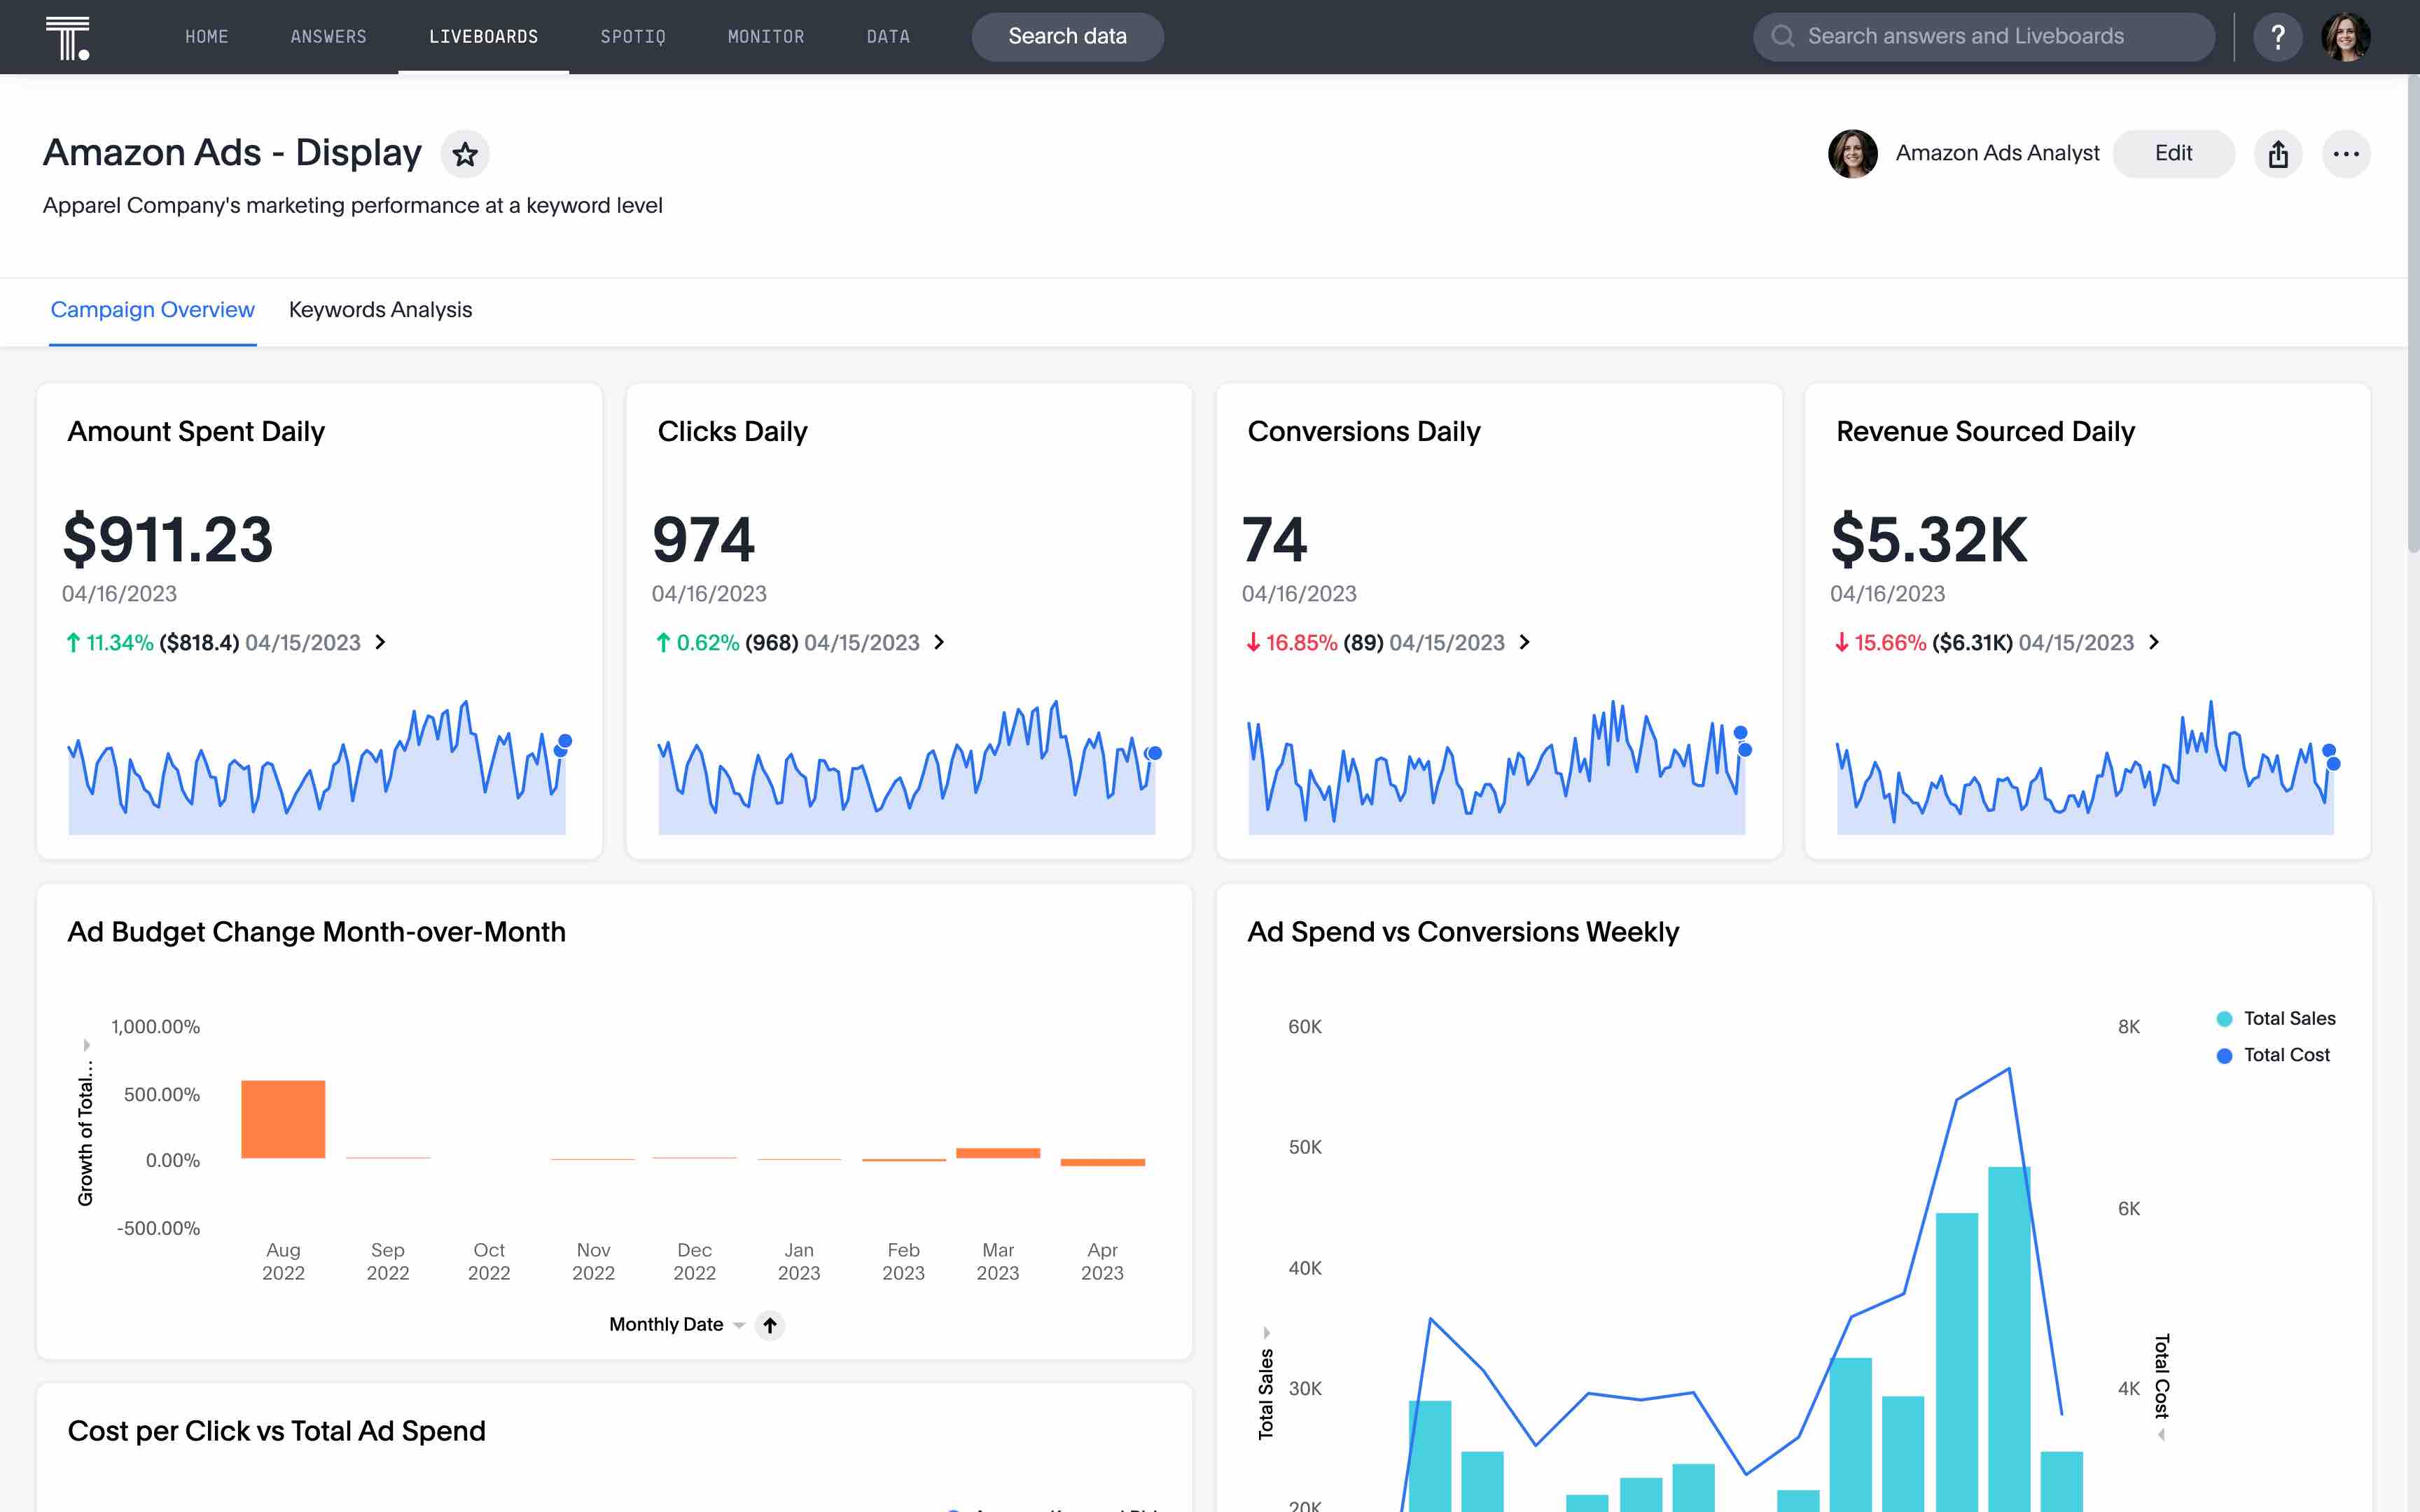
Task: Click the ThoughtSpot logo icon
Action: pos(68,37)
